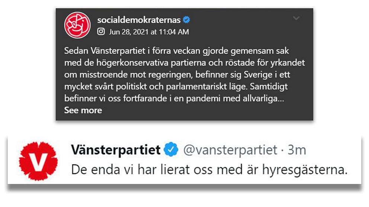
Task: Open the Jun 28, 2021 at 11:04 AM timestamp
Action: coord(149,32)
